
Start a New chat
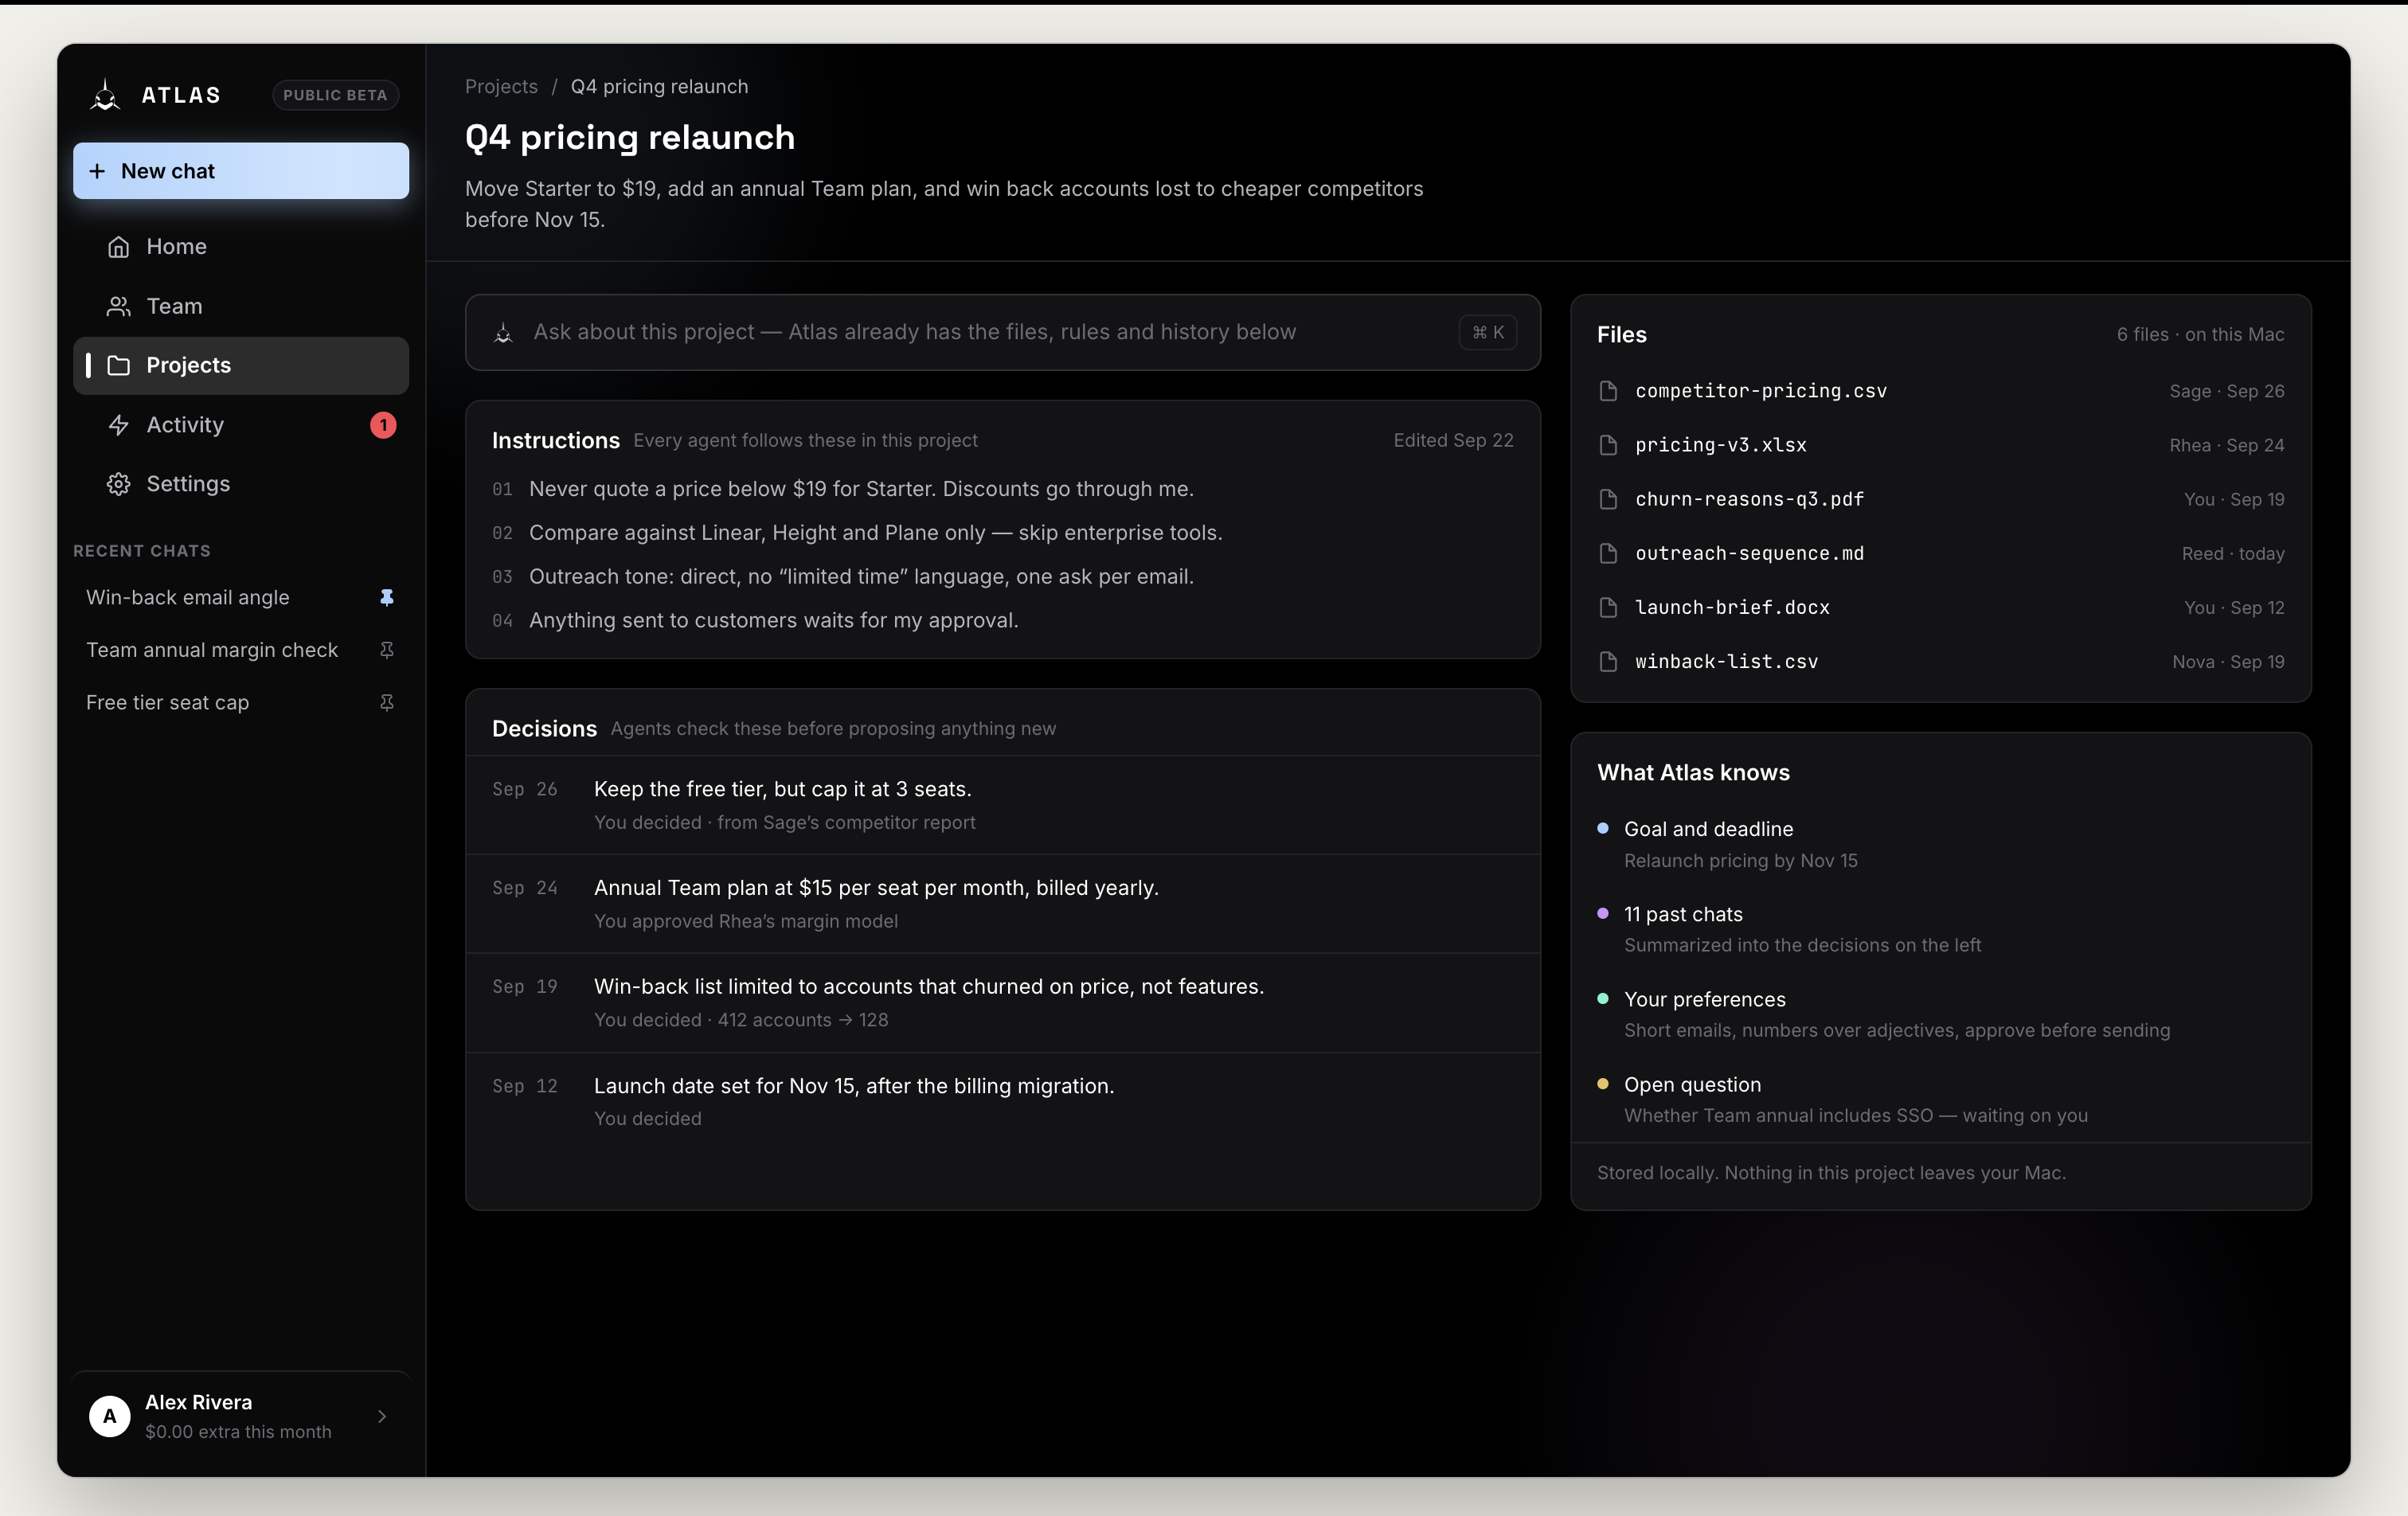(241, 171)
